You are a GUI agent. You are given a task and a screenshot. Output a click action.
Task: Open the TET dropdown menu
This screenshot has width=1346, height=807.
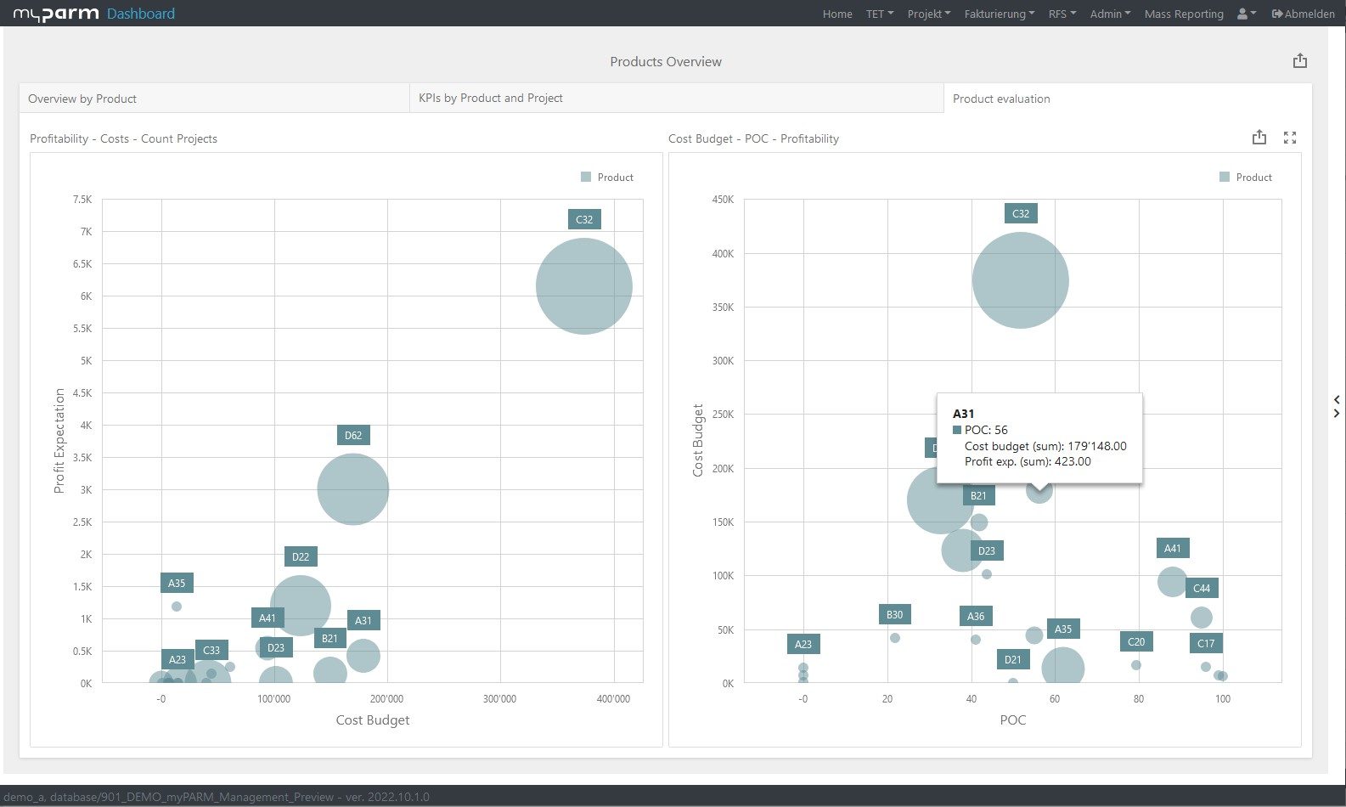click(879, 14)
